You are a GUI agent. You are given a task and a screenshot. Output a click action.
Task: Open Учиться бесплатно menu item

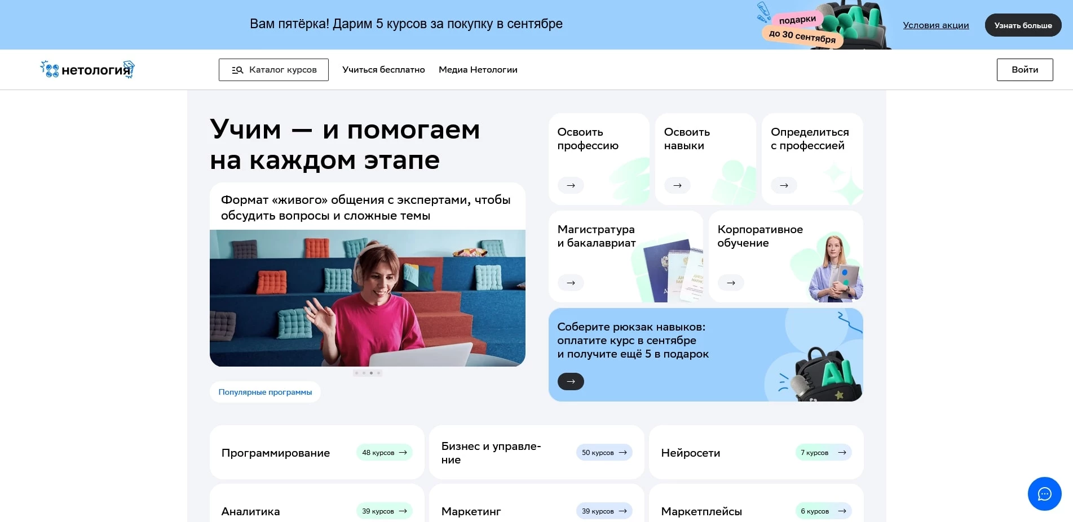click(x=383, y=69)
